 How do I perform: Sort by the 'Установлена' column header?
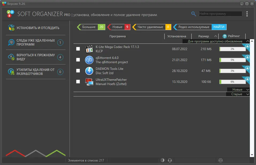[177, 36]
